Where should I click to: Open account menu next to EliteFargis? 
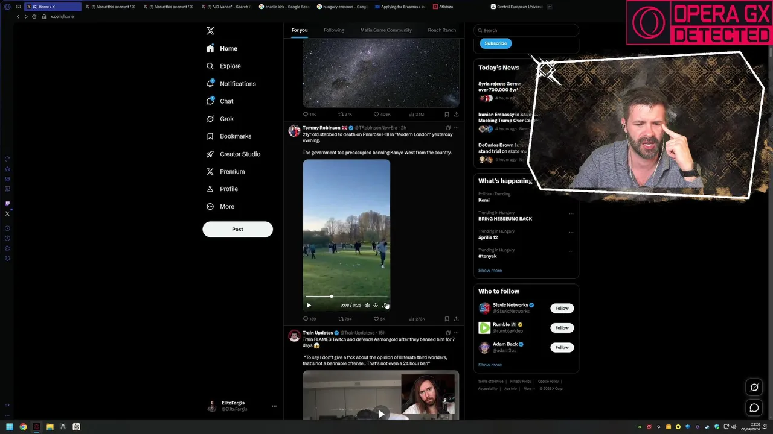coord(274,406)
